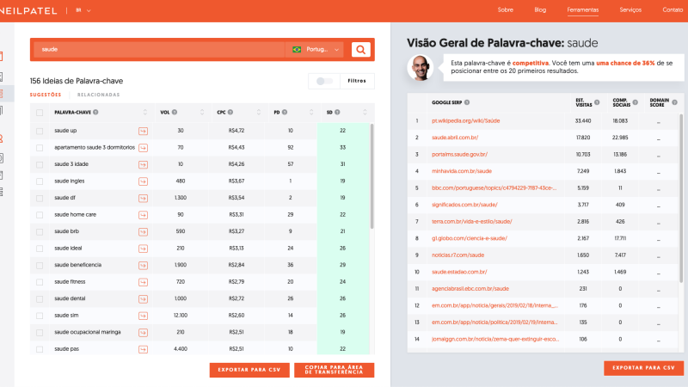Click info icon next to EST. VISITAS header
This screenshot has height=387, width=688.
click(597, 102)
